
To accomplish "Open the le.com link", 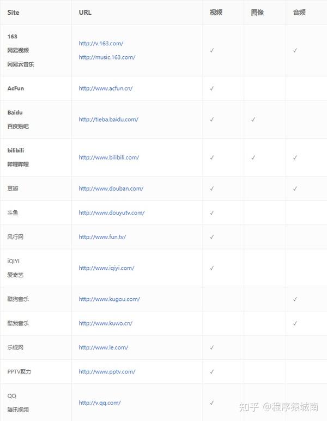I will (103, 347).
